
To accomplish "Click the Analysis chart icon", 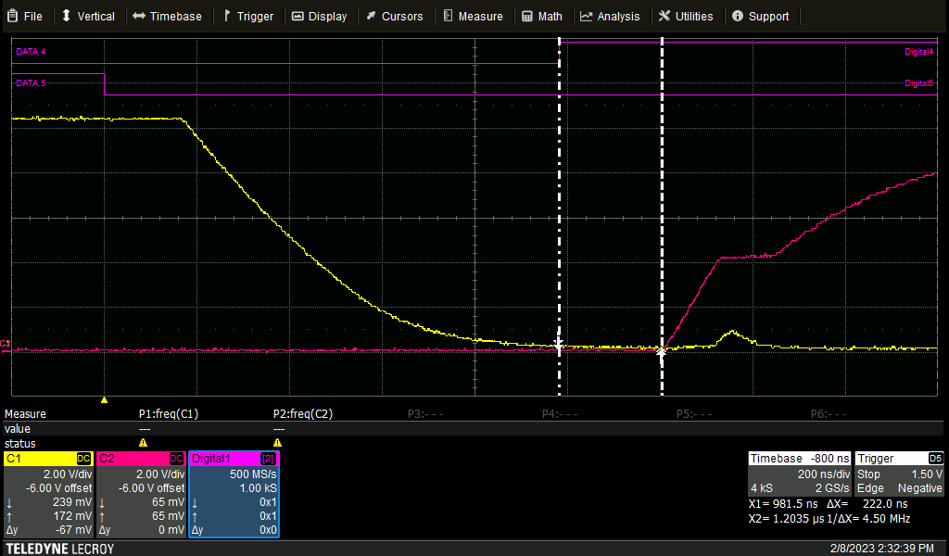I will pyautogui.click(x=586, y=17).
